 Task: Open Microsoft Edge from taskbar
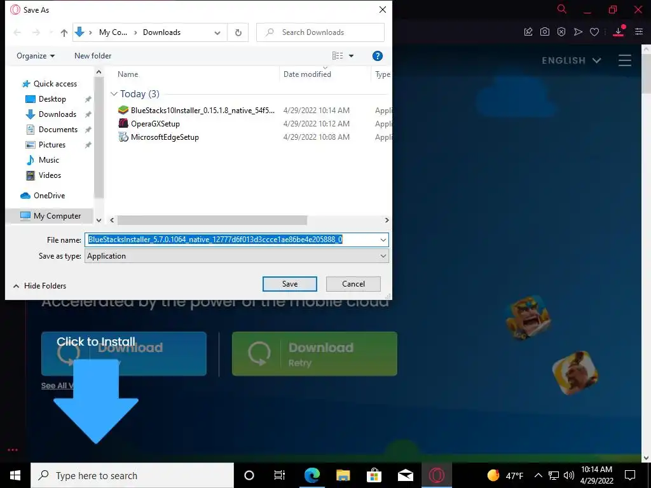(x=312, y=475)
